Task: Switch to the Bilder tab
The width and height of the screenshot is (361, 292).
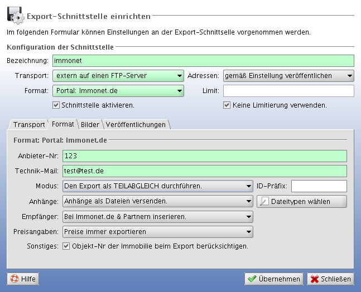Action: pyautogui.click(x=90, y=125)
